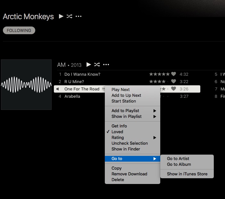Click speaker icon on One For The Road
Image resolution: width=225 pixels, height=199 pixels.
coord(58,89)
